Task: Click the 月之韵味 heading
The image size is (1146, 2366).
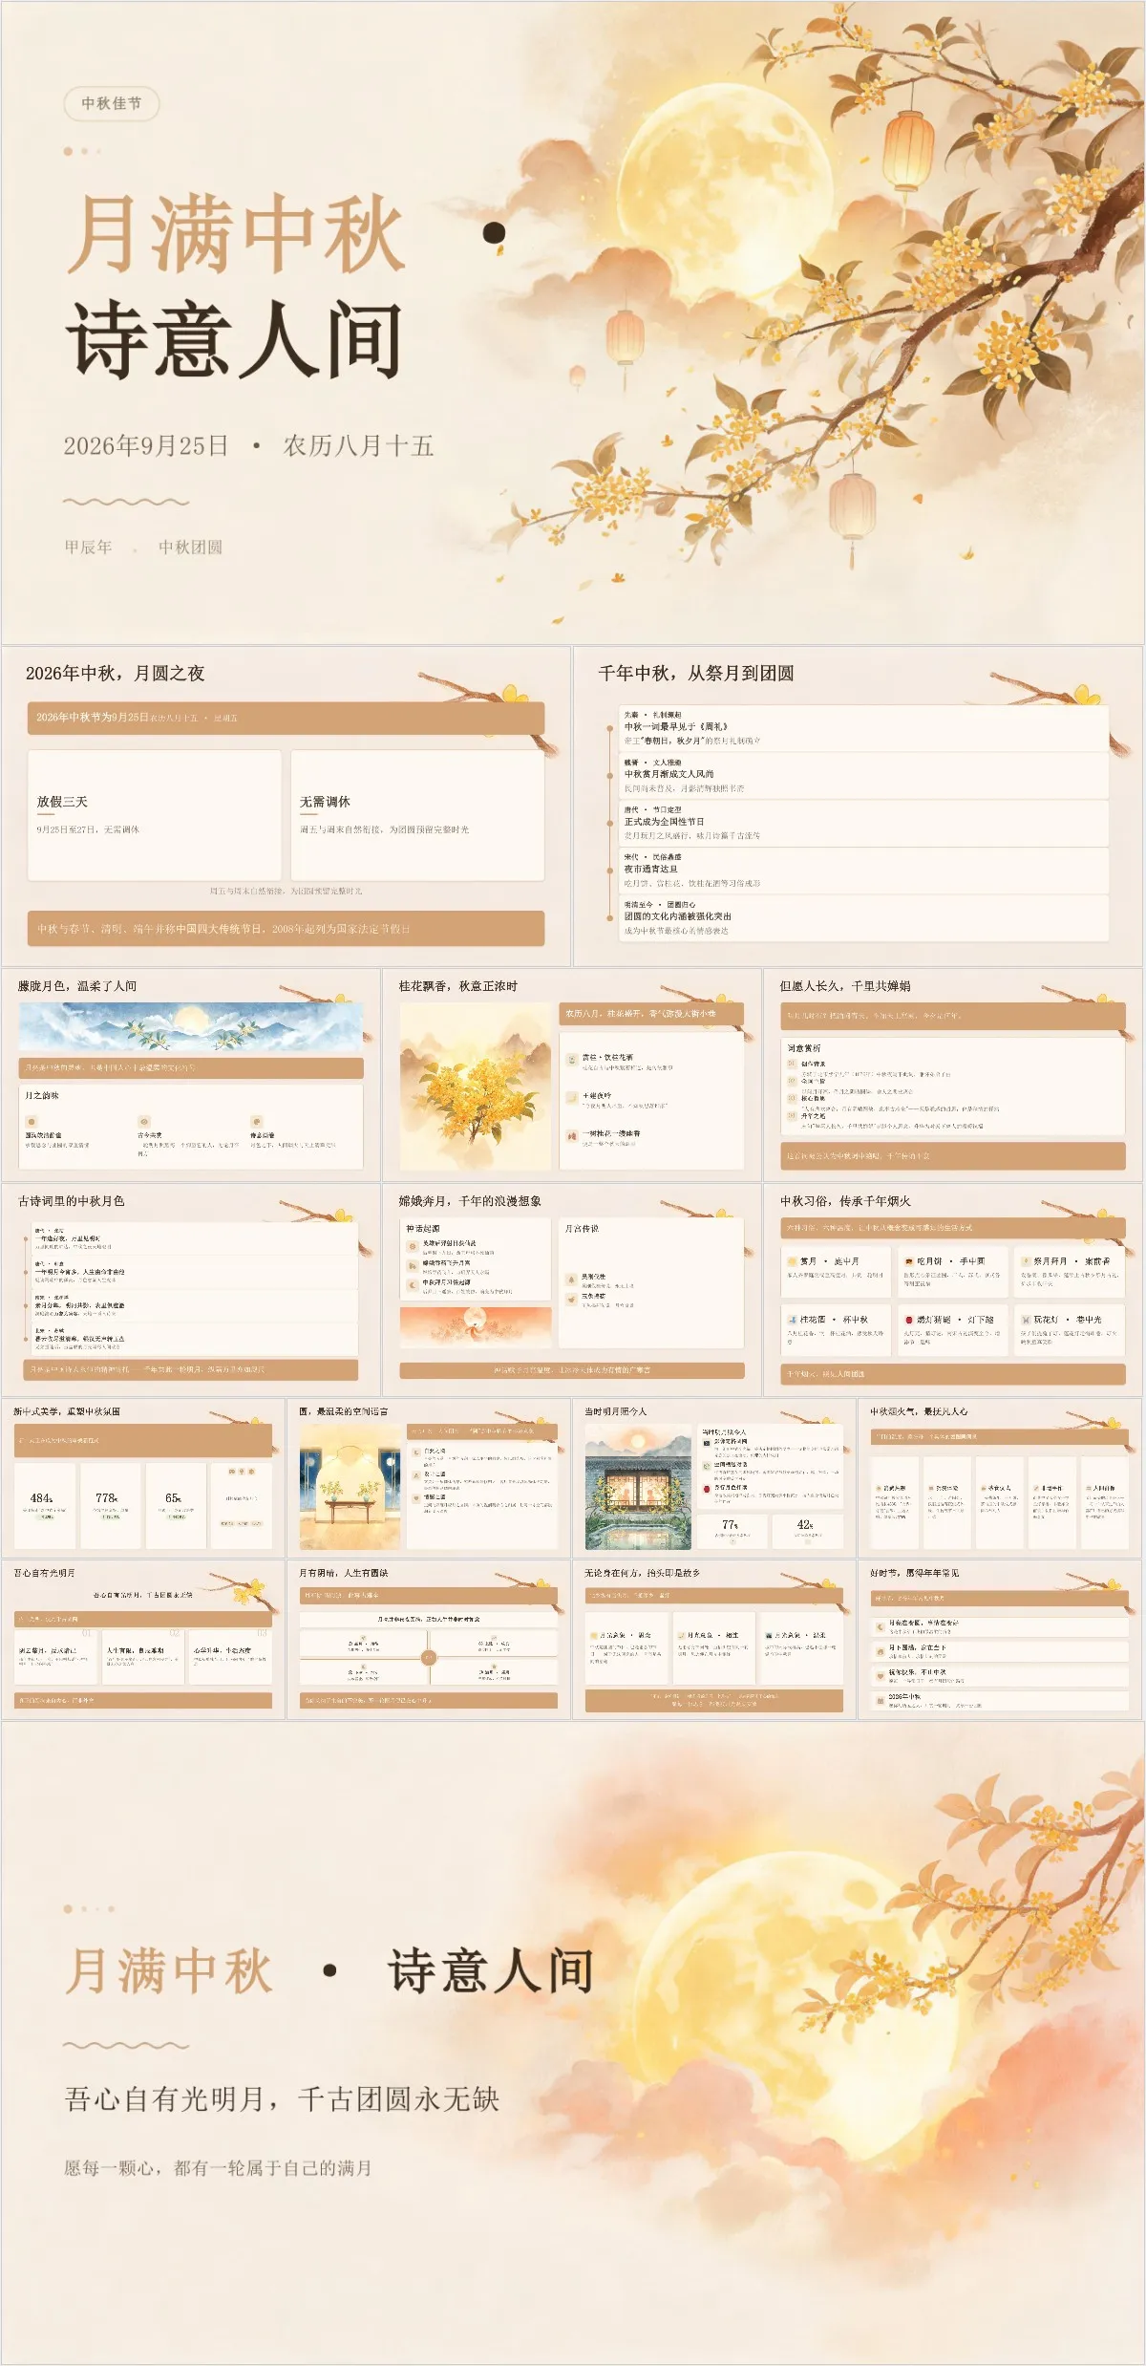Action: tap(42, 1095)
